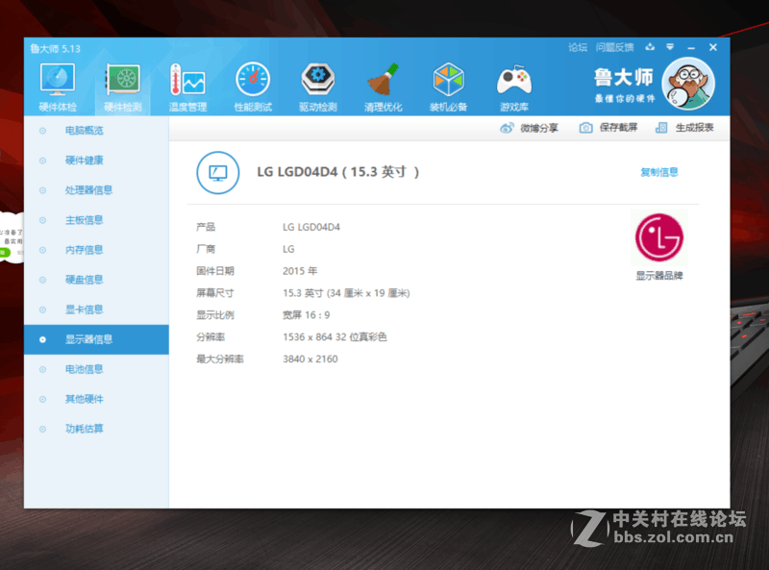The height and width of the screenshot is (570, 769).
Task: Open the 游戏库 gamepad icon
Action: click(x=513, y=80)
